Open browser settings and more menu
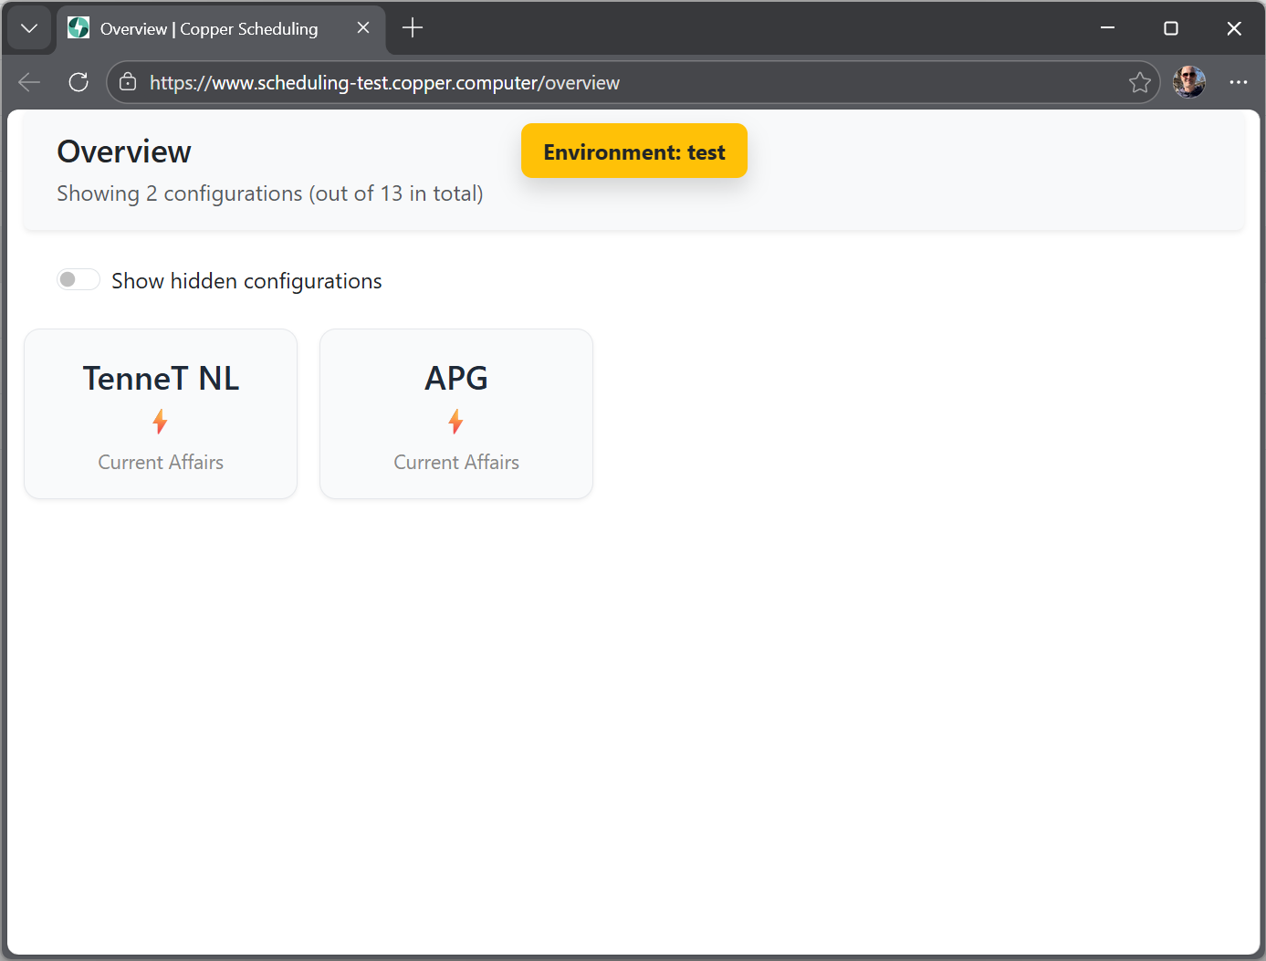The width and height of the screenshot is (1266, 961). (x=1238, y=82)
